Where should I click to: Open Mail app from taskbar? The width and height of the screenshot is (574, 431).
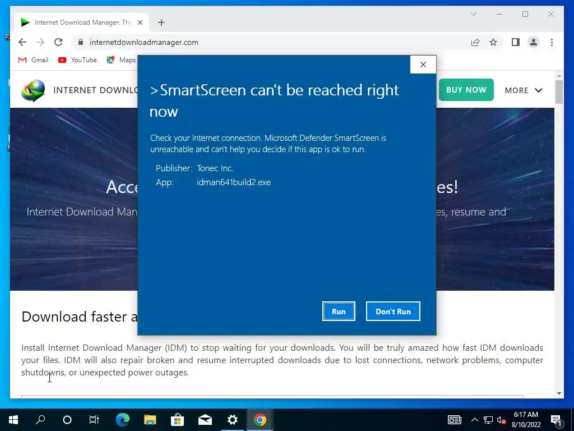(x=205, y=420)
